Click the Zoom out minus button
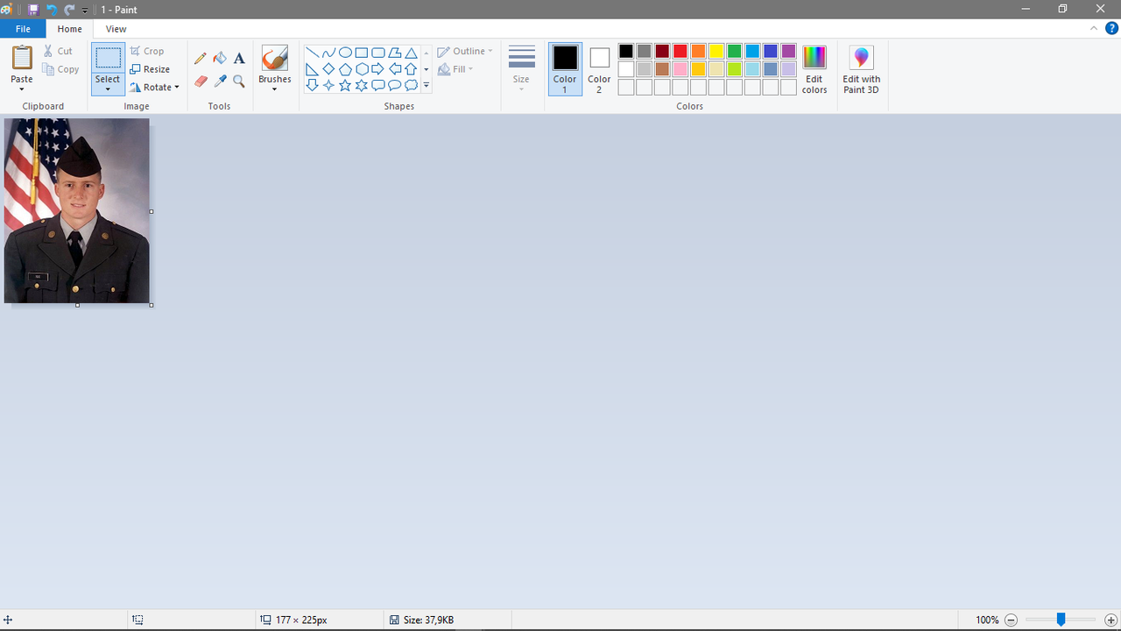1121x631 pixels. tap(1011, 620)
